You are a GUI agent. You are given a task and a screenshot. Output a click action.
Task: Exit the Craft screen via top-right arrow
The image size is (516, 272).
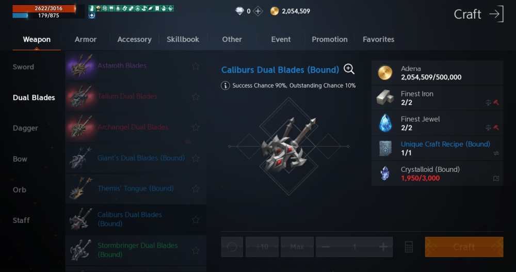tap(496, 14)
